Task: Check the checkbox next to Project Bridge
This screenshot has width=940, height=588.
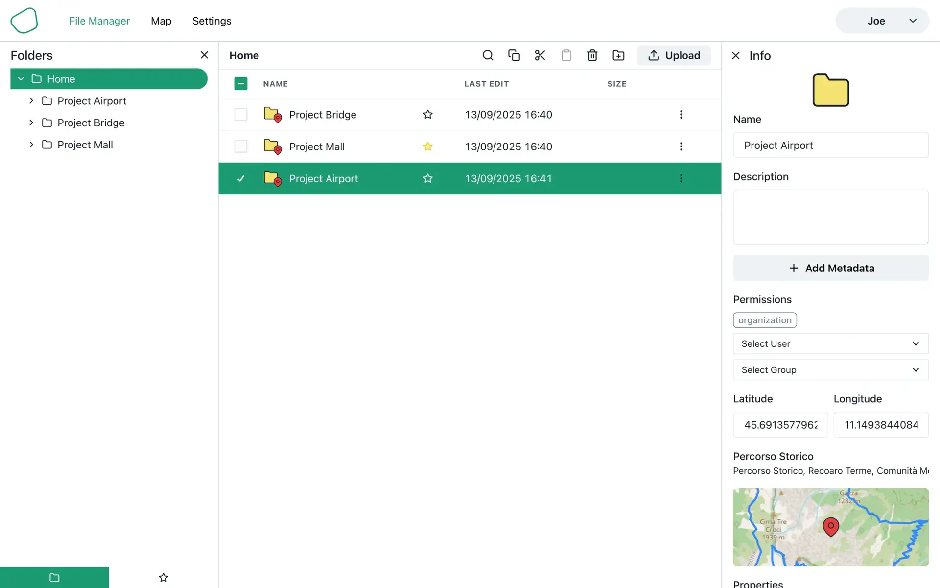Action: 240,114
